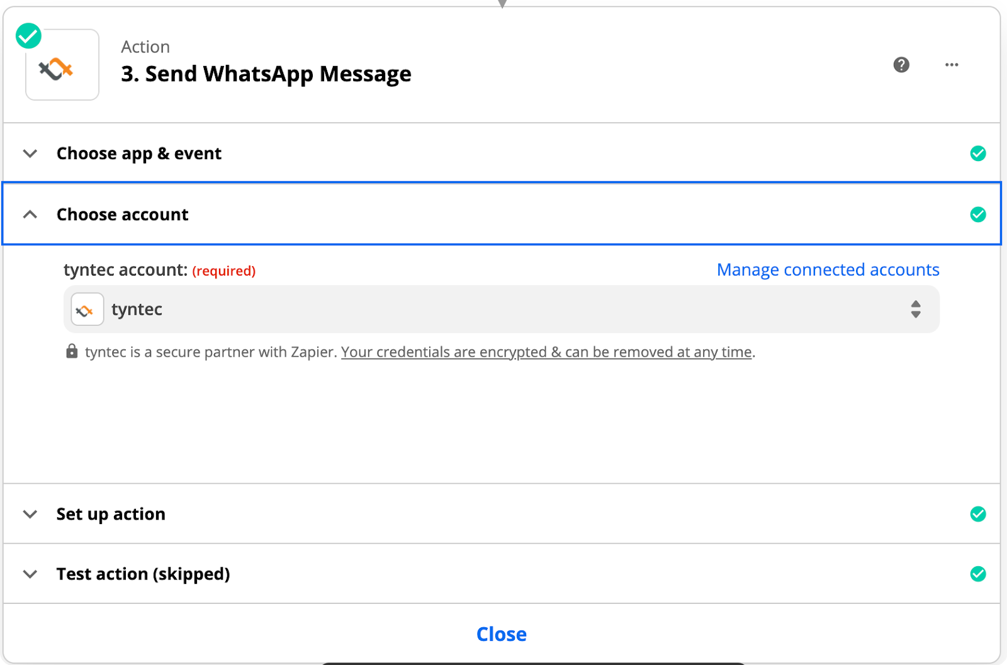
Task: Click the green checkmark on step badge
Action: click(28, 36)
